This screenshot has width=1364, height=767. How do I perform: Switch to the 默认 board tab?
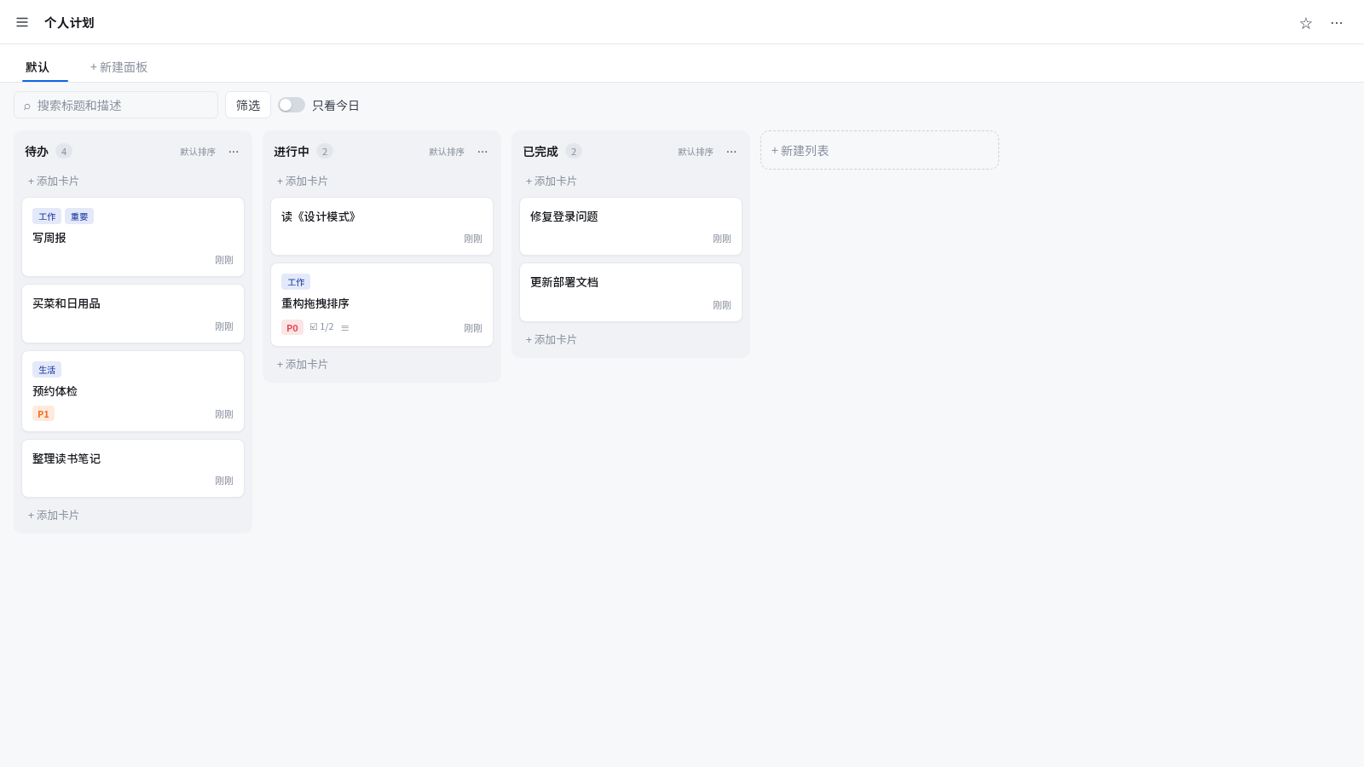pos(38,67)
